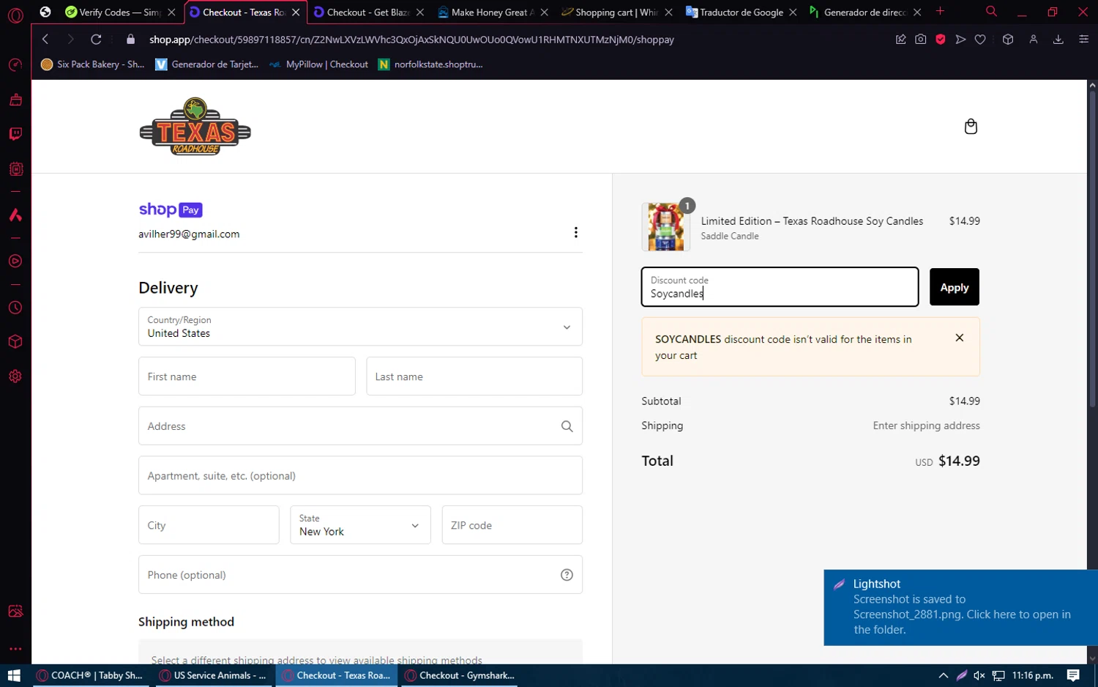Image resolution: width=1098 pixels, height=687 pixels.
Task: Click the Lightshot feather tray icon
Action: click(x=962, y=675)
